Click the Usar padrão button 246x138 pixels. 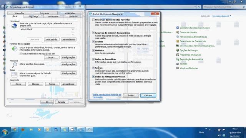[52, 39]
